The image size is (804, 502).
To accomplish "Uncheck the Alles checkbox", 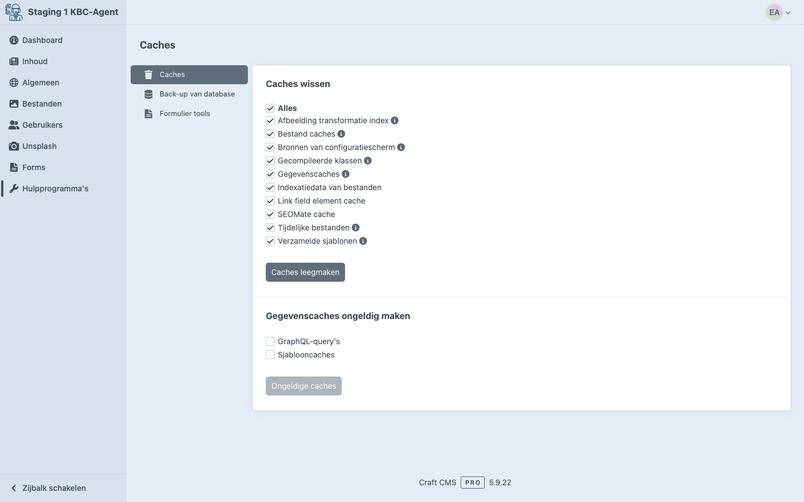I will 270,108.
